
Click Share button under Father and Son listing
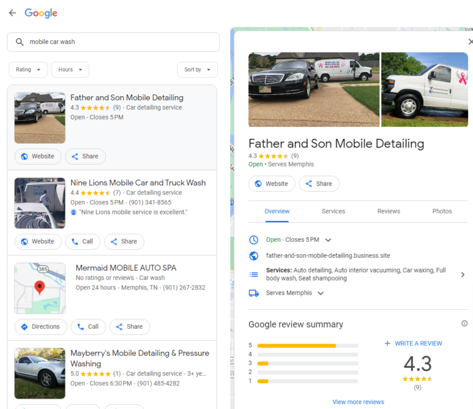pos(85,156)
